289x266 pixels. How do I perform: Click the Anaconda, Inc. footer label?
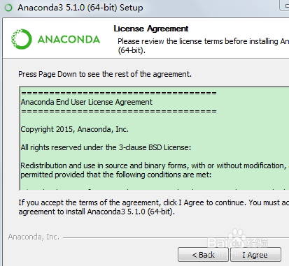(x=34, y=237)
